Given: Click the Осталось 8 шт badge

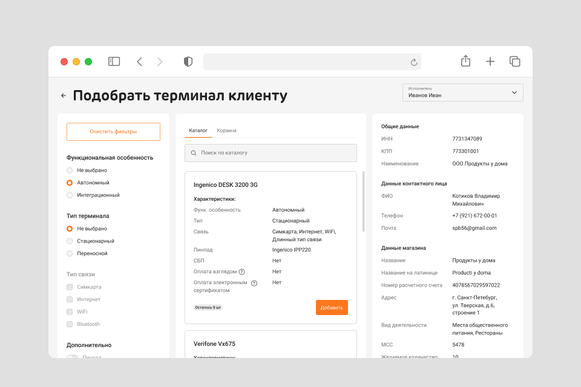Looking at the screenshot, I should [208, 307].
